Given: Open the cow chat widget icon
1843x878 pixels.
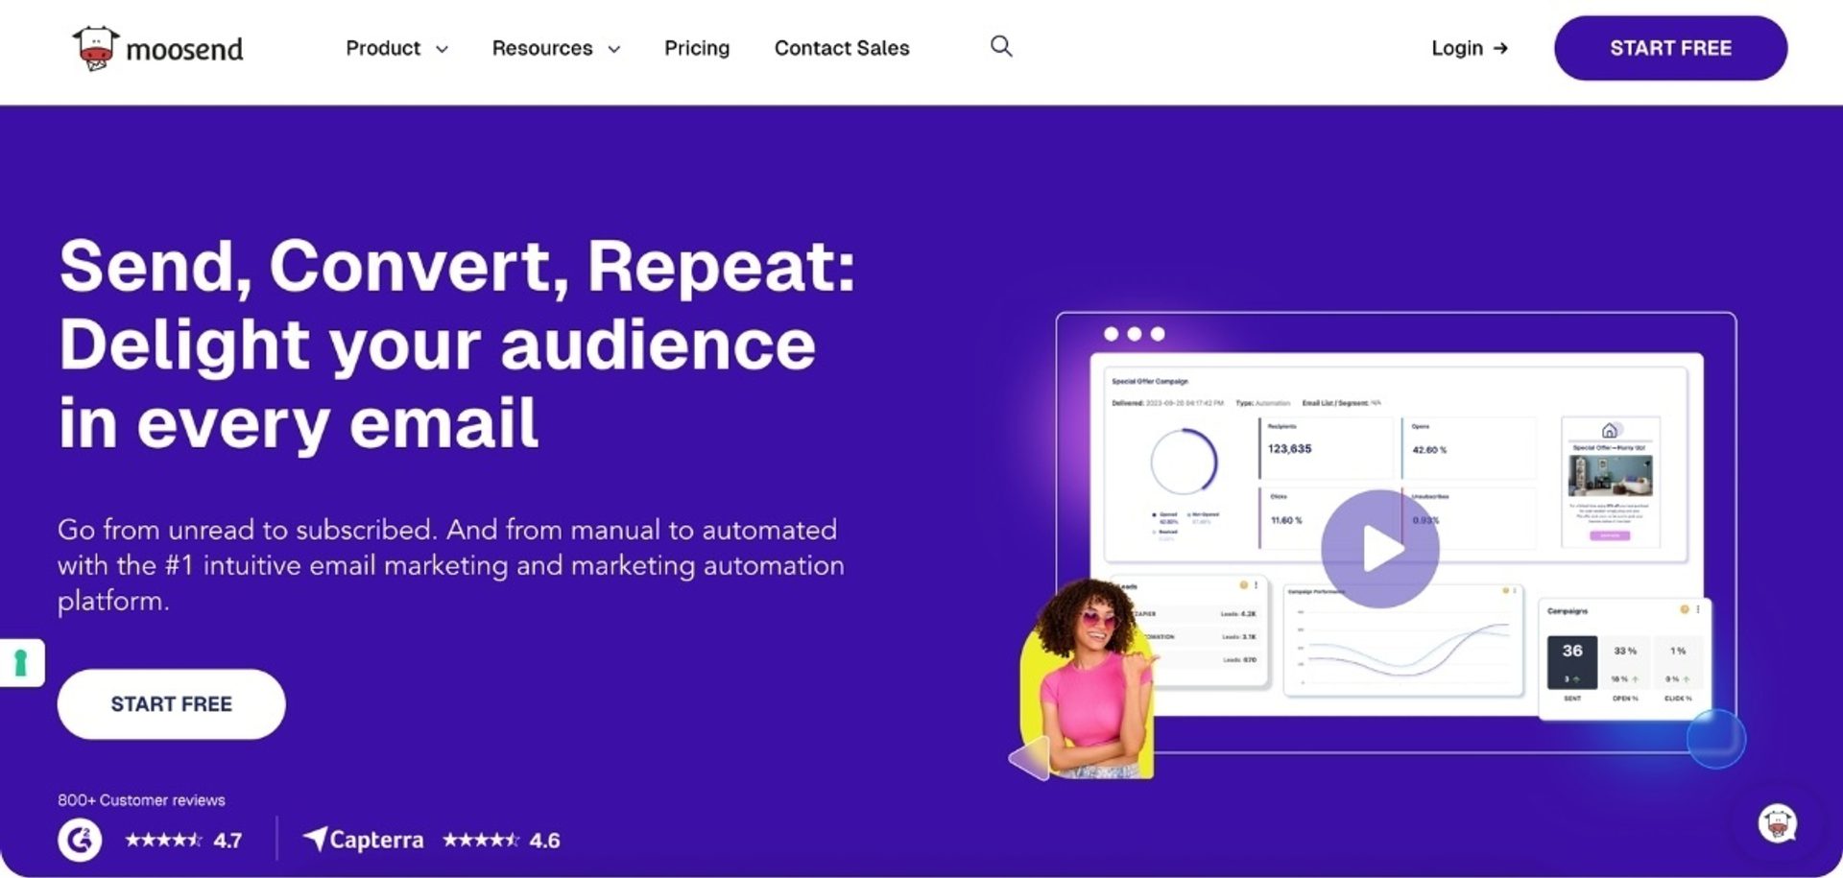Looking at the screenshot, I should 1777,823.
